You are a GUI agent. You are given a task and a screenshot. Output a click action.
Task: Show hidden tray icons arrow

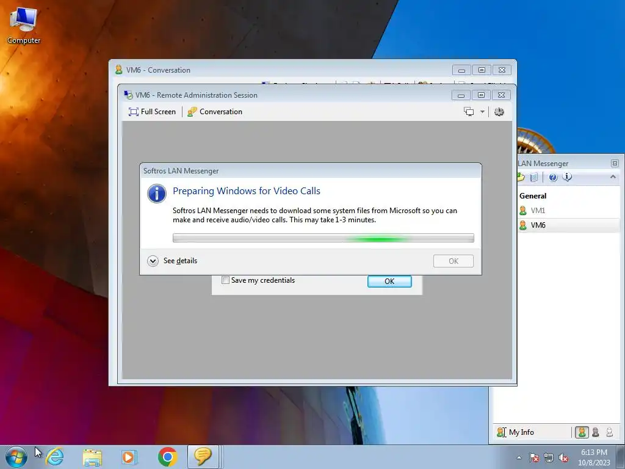point(519,457)
